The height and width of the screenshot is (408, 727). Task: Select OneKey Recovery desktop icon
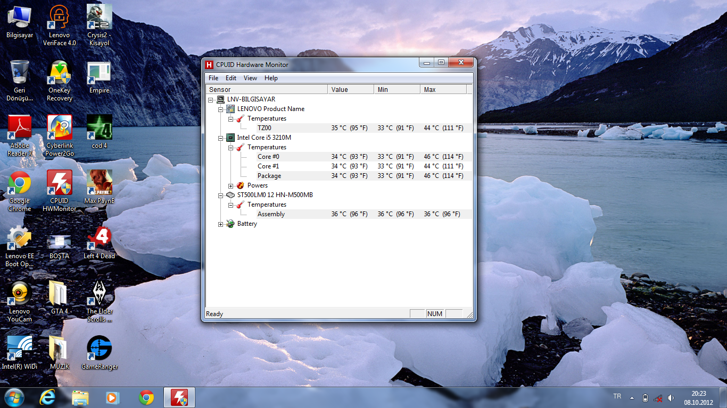point(59,81)
